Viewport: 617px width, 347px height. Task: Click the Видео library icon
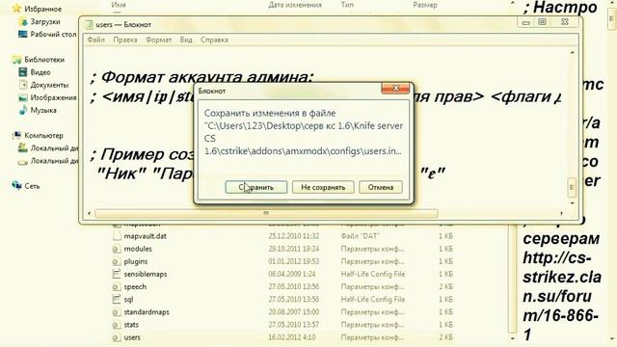(23, 72)
